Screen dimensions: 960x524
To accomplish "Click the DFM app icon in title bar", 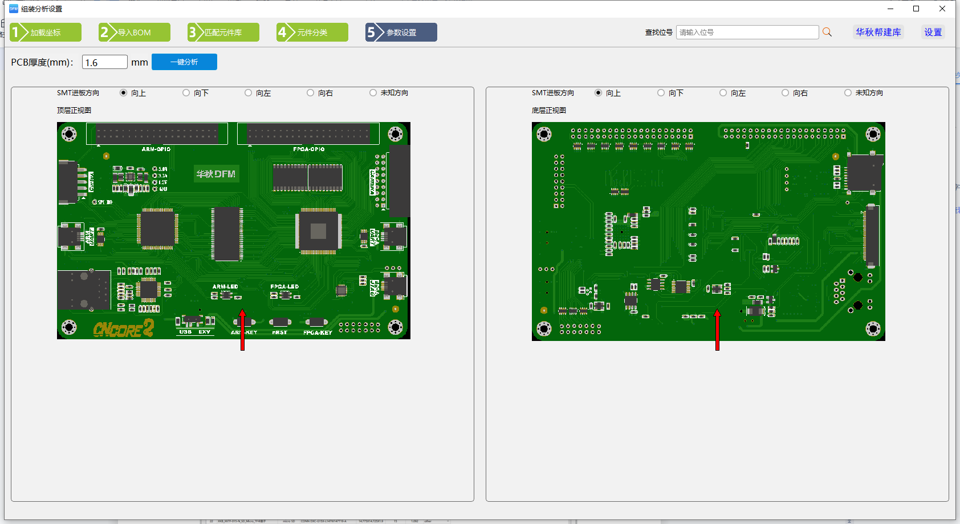I will tap(14, 9).
